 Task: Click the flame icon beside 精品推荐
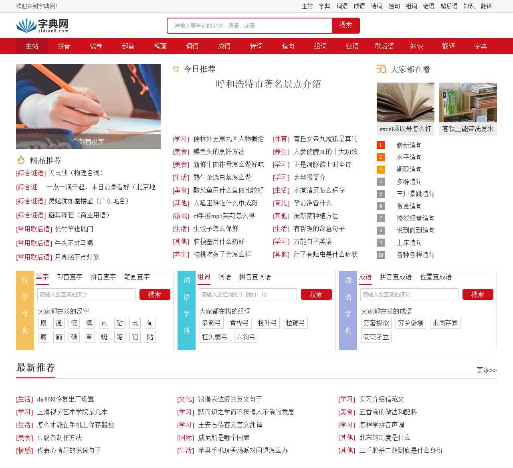(20, 160)
